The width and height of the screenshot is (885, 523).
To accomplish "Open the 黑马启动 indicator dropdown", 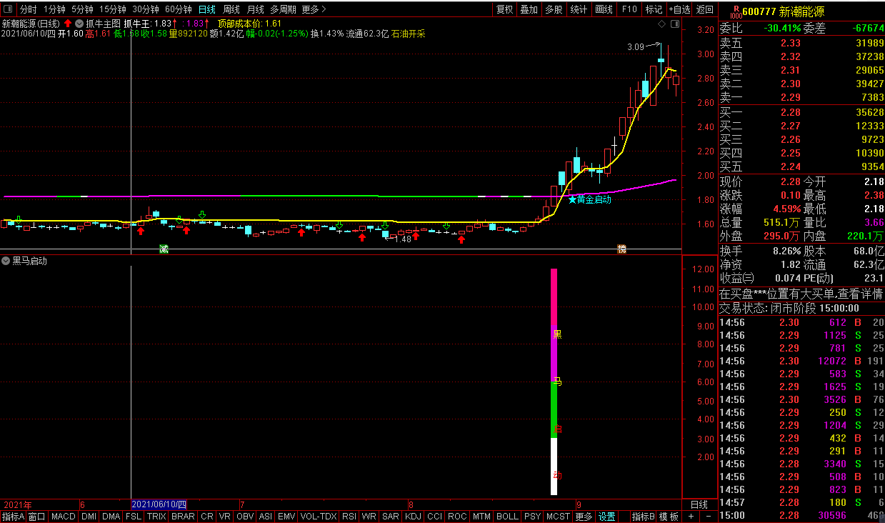I will coord(6,261).
